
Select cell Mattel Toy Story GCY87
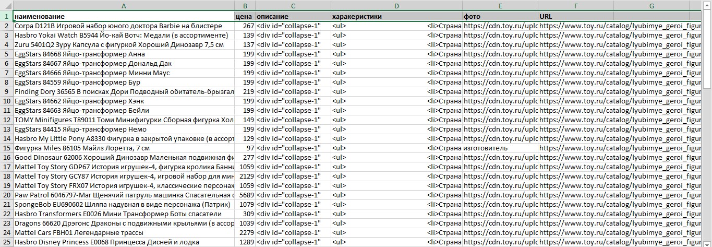pyautogui.click(x=124, y=176)
